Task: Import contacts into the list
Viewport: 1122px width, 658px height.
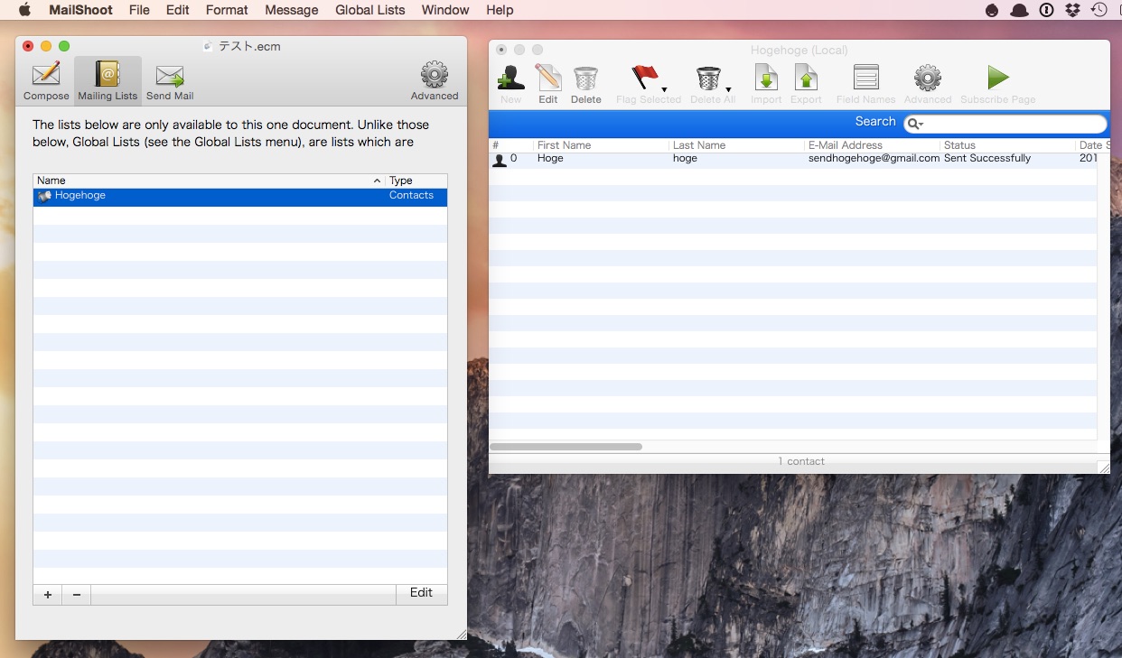Action: point(766,85)
